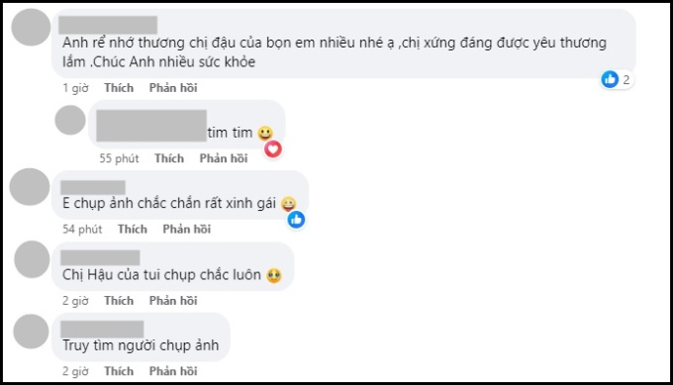Viewport: 673px width, 385px height.
Task: Open the heart reaction on the 'tim tim' reply
Action: coord(273,148)
